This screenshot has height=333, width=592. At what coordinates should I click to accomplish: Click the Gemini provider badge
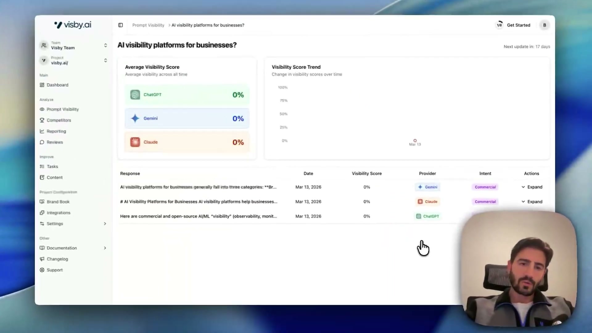pos(427,187)
